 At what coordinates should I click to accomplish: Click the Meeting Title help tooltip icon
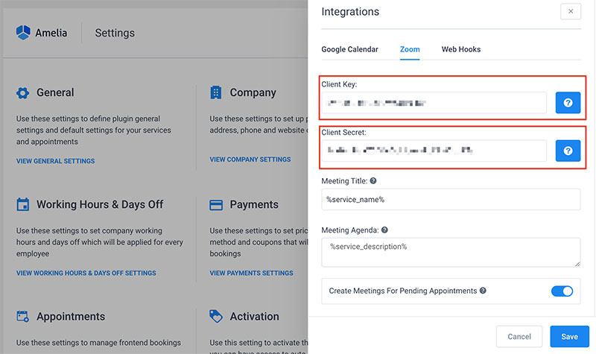point(373,181)
